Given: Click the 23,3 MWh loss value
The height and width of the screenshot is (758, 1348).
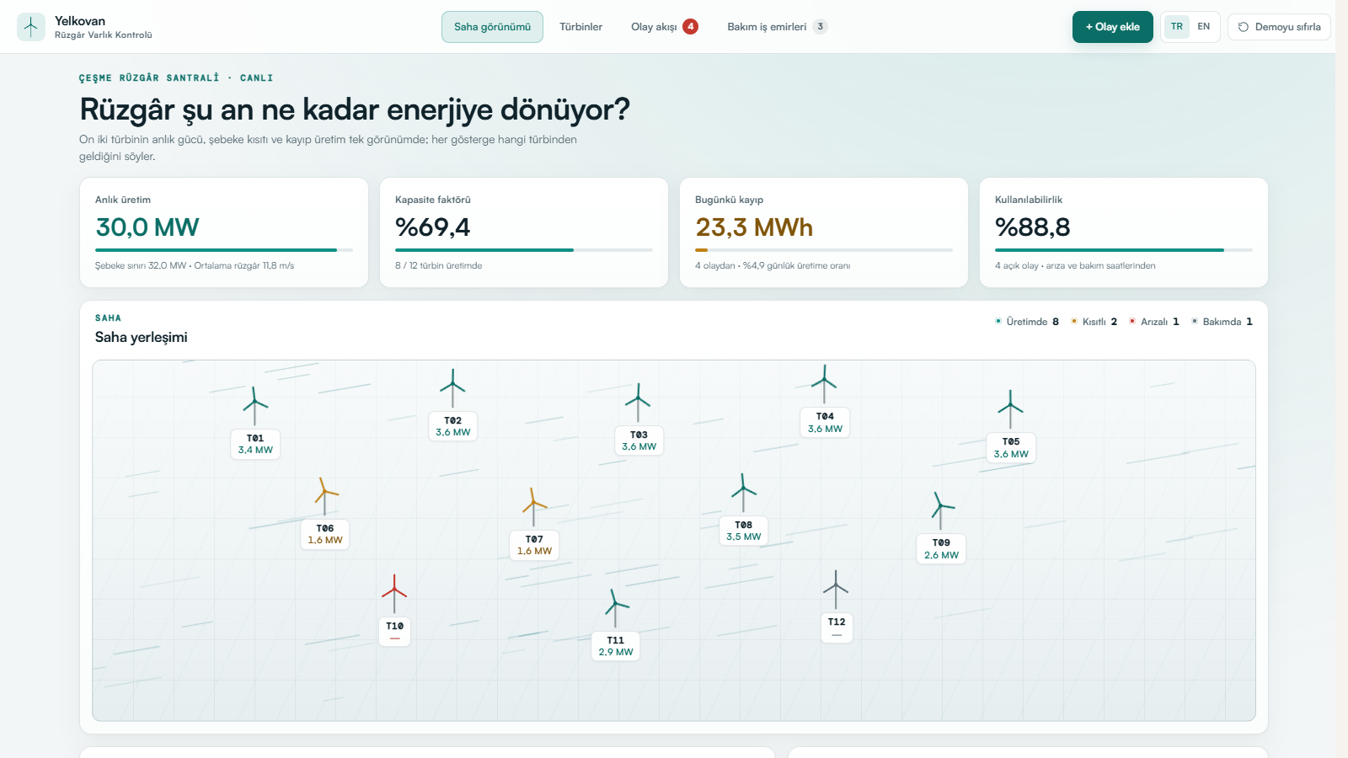Looking at the screenshot, I should coord(754,227).
